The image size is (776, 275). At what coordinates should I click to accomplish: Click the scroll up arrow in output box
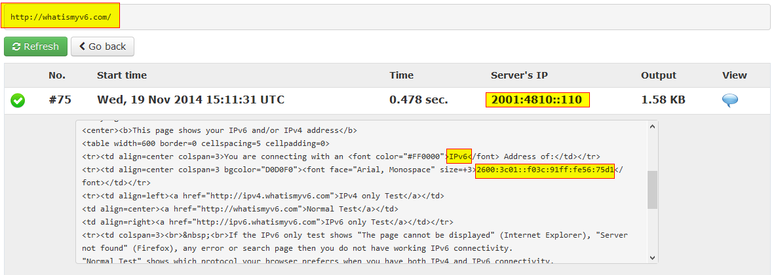(x=651, y=126)
